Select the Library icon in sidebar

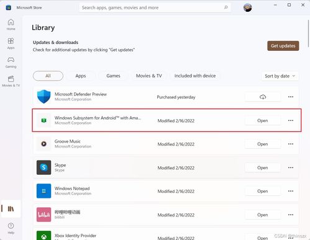[x=11, y=208]
